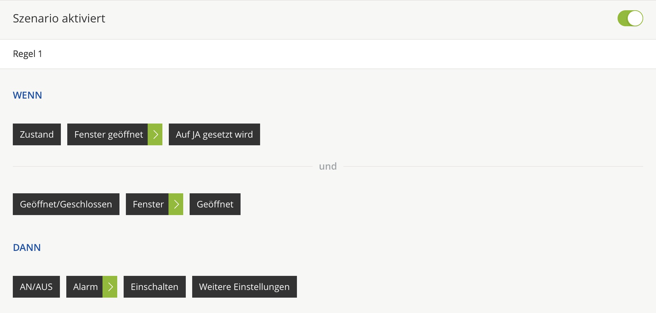Click the WENN section heading
Viewport: 656px width, 313px height.
click(x=28, y=95)
